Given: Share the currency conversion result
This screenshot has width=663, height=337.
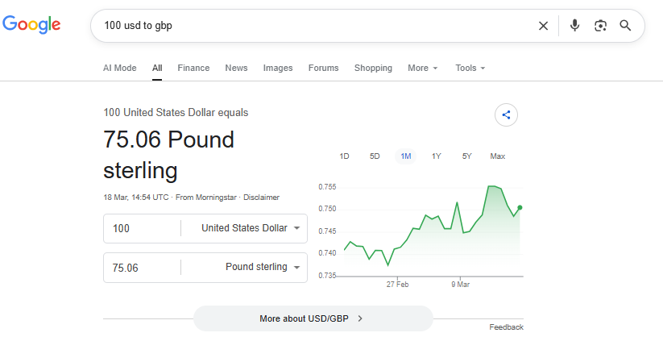Looking at the screenshot, I should (506, 114).
